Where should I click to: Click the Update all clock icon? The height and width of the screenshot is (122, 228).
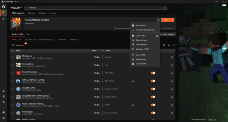[13, 45]
